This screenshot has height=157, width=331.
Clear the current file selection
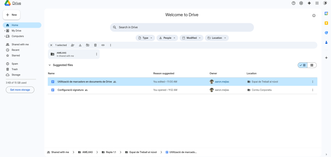click(x=51, y=45)
